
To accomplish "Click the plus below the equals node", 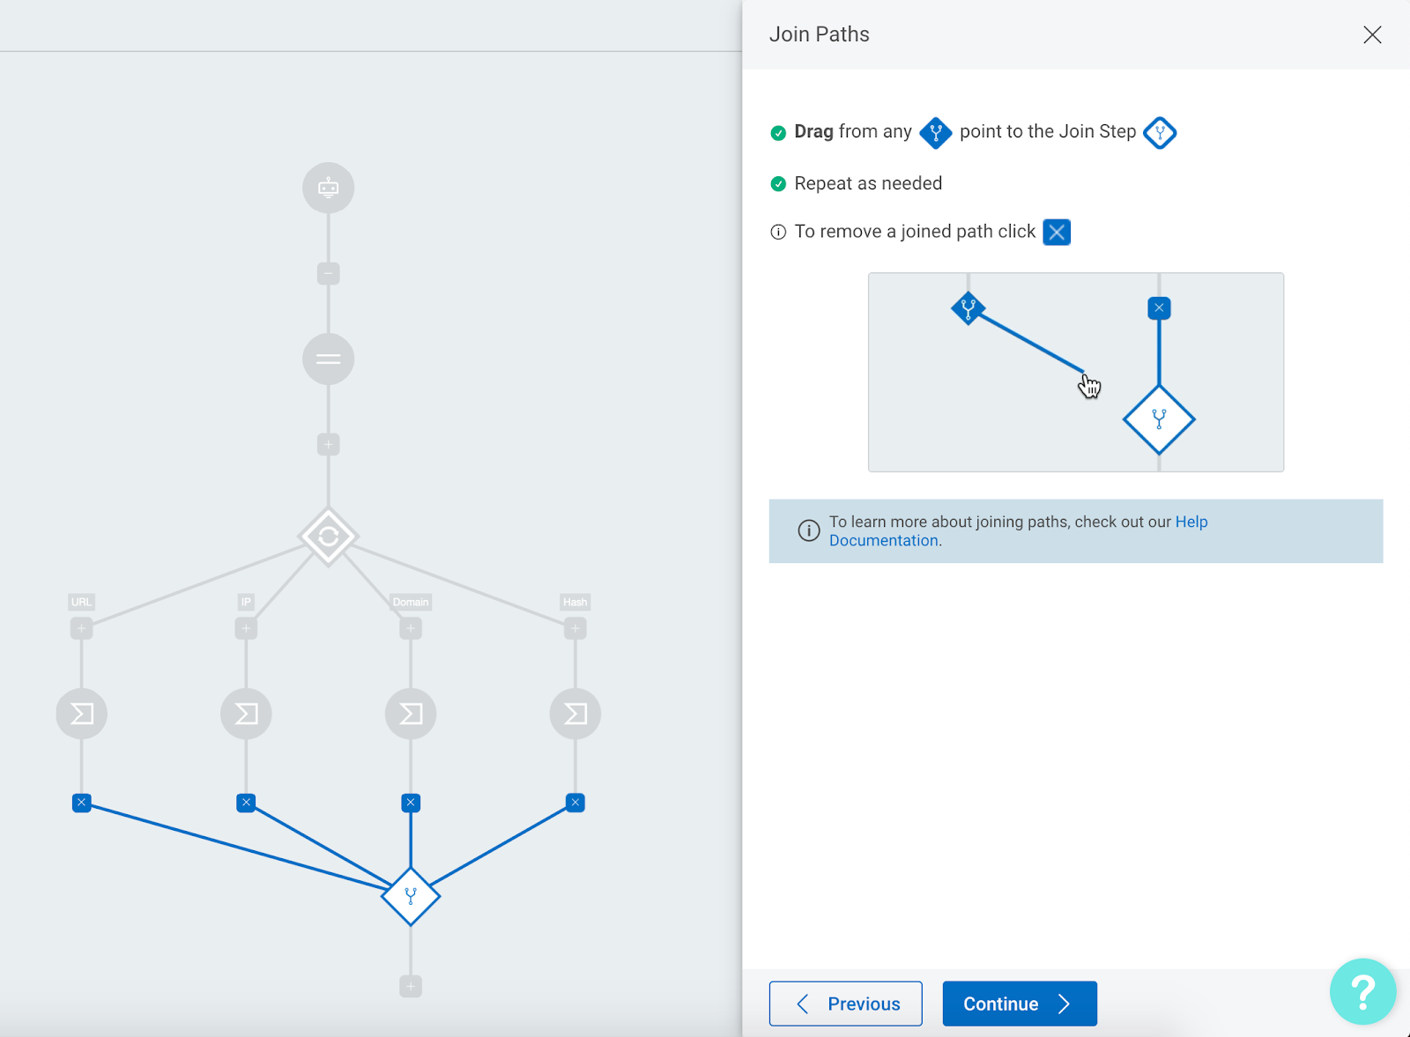I will (x=328, y=444).
